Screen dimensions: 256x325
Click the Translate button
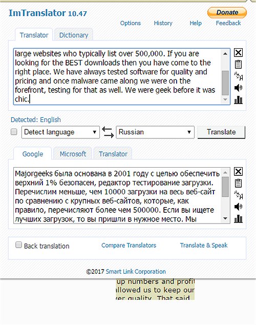pos(221,132)
